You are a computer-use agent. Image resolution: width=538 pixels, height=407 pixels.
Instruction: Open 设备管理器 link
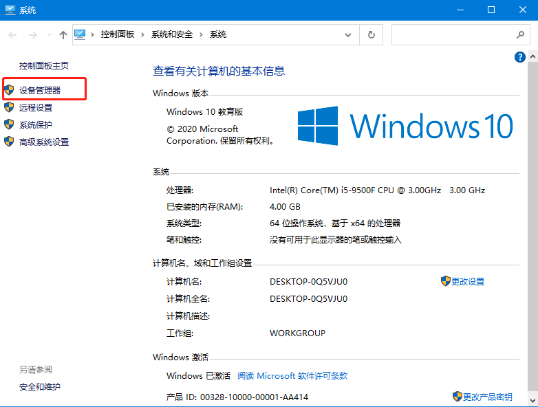(x=40, y=90)
